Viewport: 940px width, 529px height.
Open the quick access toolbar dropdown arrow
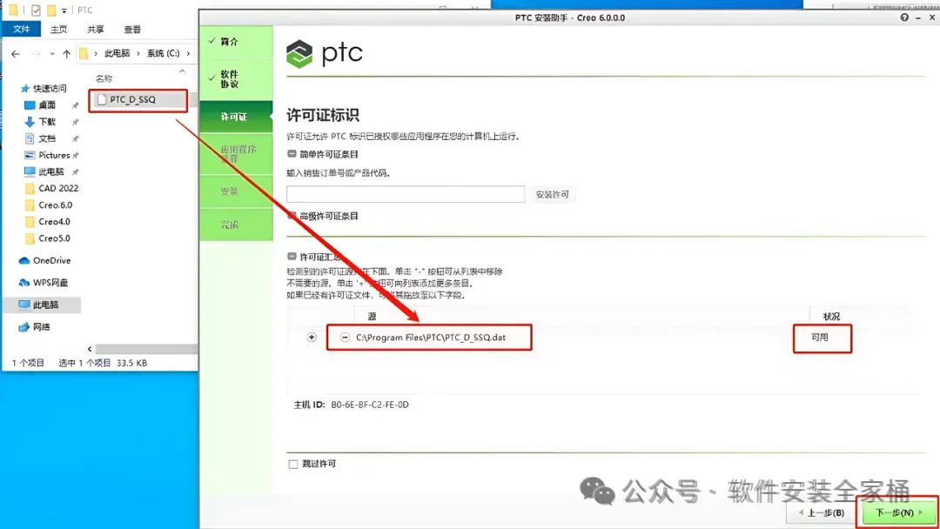[x=64, y=10]
